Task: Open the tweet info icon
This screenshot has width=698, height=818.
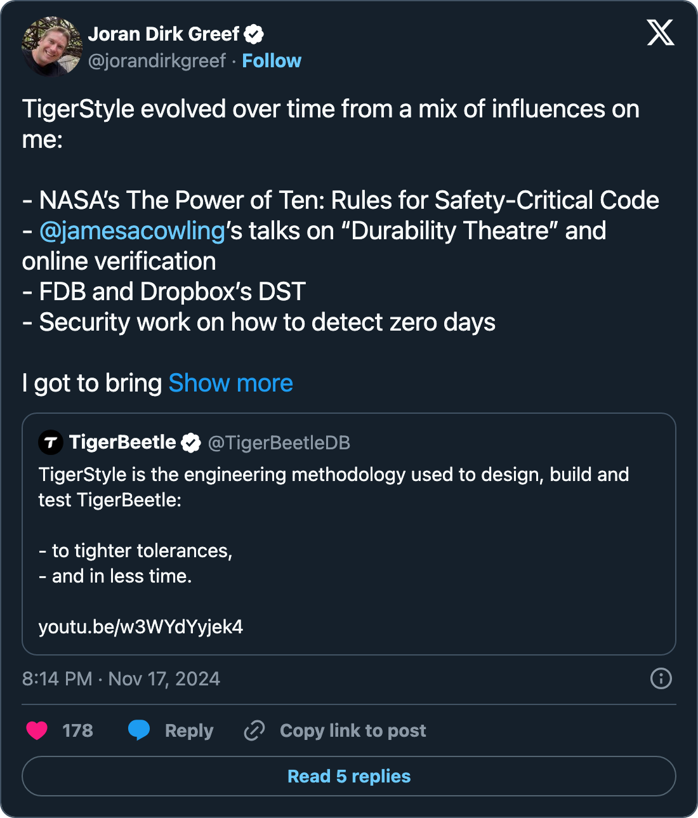Action: pos(661,678)
